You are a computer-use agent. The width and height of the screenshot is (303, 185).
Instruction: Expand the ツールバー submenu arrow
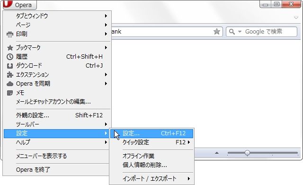[x=106, y=124]
